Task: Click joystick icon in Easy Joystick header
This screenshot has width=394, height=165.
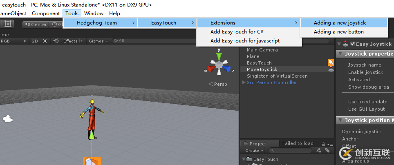Action: pos(346,44)
